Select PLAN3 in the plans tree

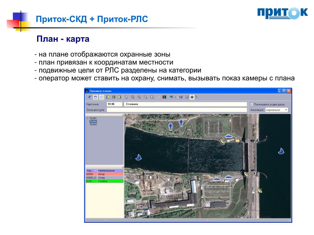tap(93, 124)
